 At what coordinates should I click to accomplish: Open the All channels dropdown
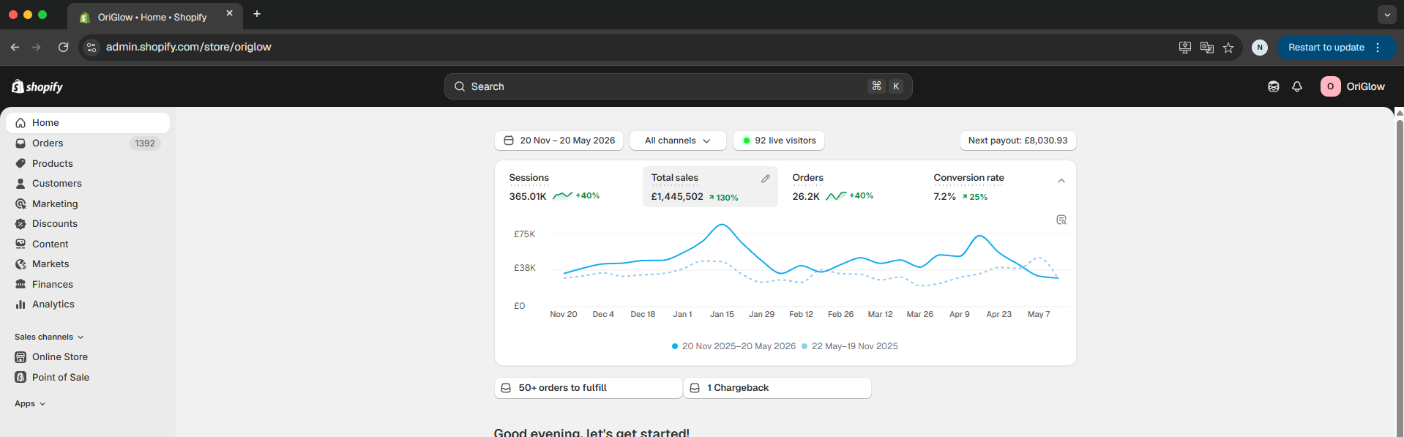[x=678, y=141]
